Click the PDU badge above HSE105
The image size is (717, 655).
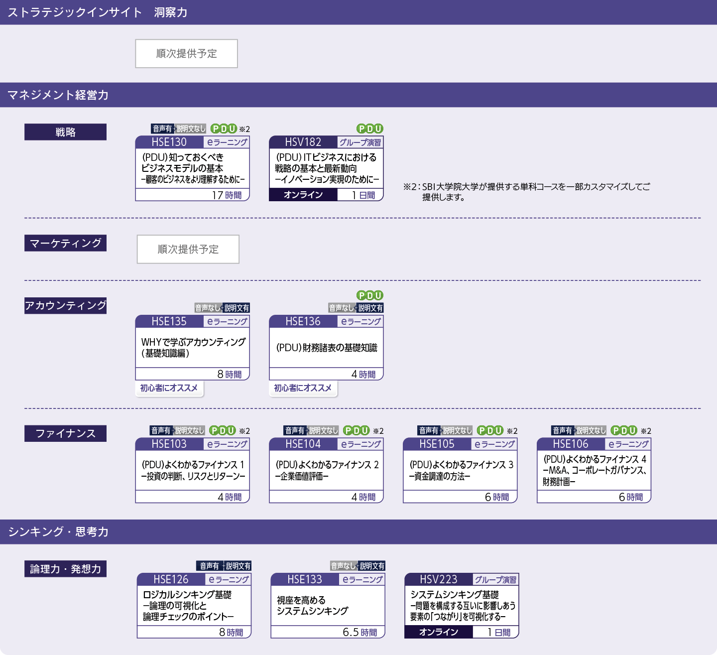tap(490, 430)
